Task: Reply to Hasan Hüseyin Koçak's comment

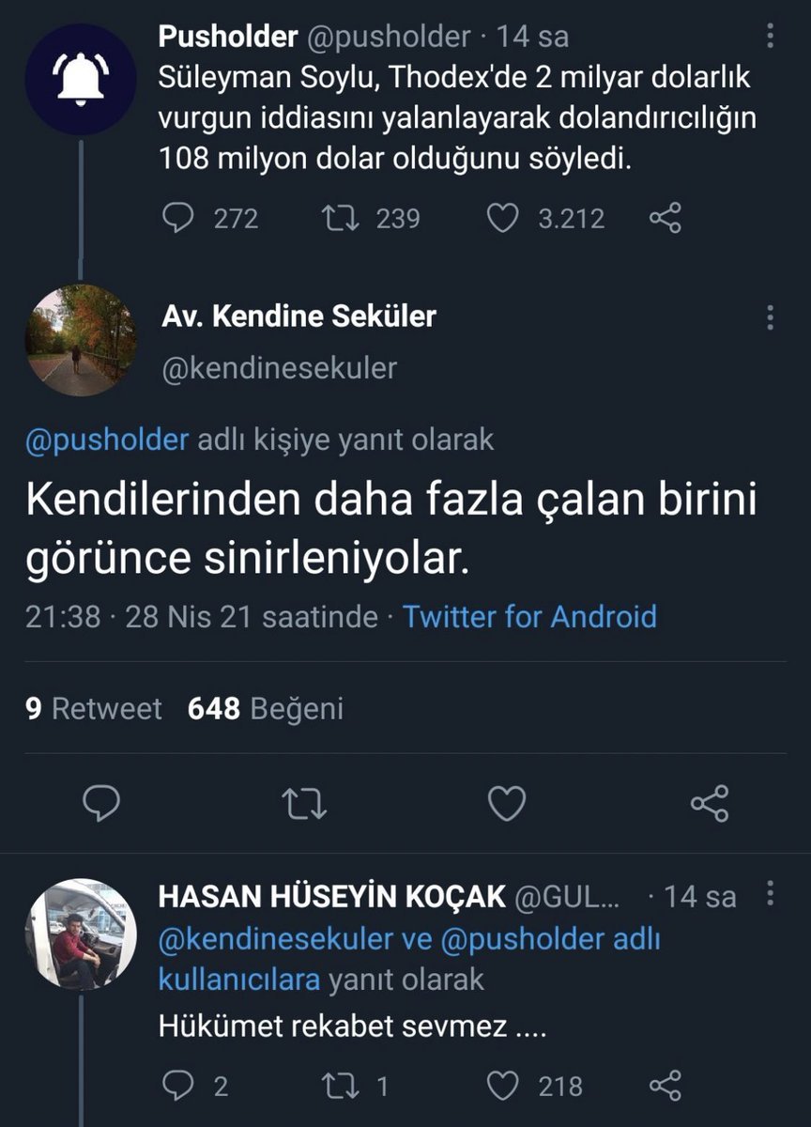Action: [x=177, y=1086]
